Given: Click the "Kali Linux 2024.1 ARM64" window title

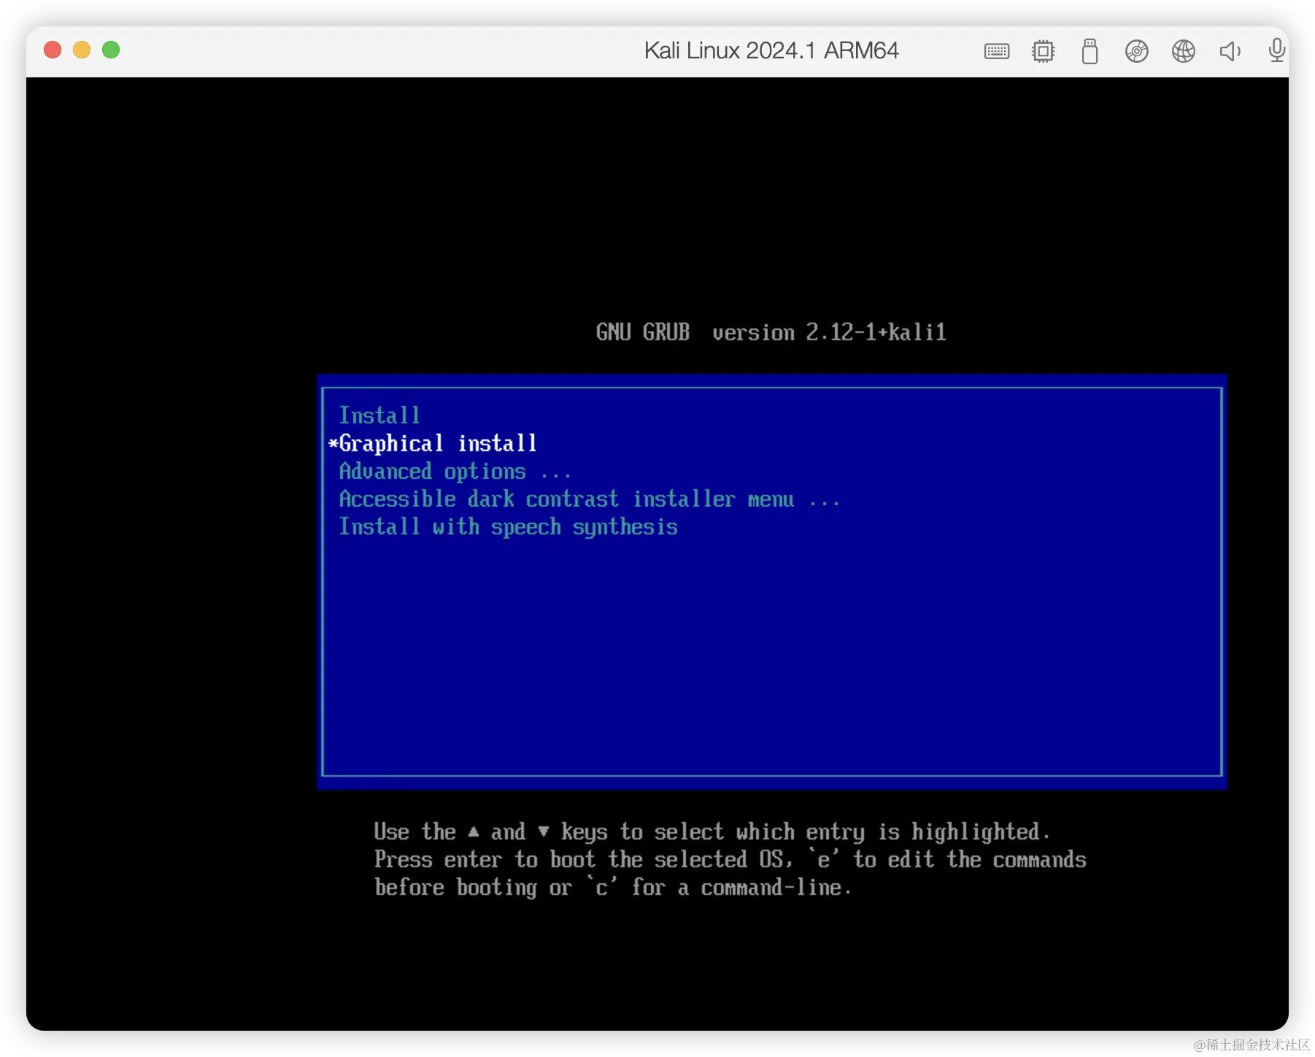Looking at the screenshot, I should [x=771, y=50].
